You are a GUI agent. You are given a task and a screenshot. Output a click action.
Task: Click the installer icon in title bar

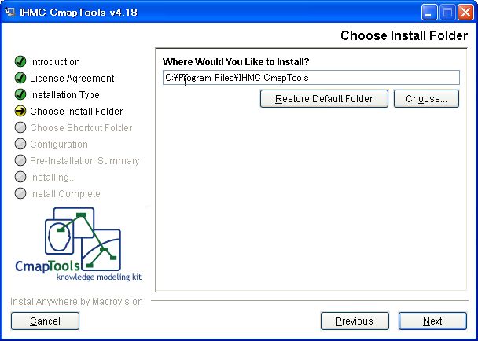tap(9, 13)
